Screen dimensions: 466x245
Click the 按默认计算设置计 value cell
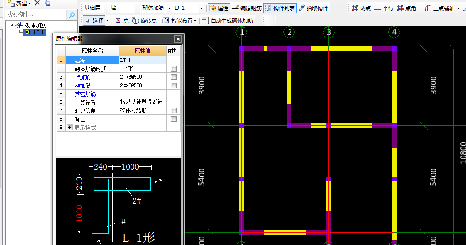[142, 102]
